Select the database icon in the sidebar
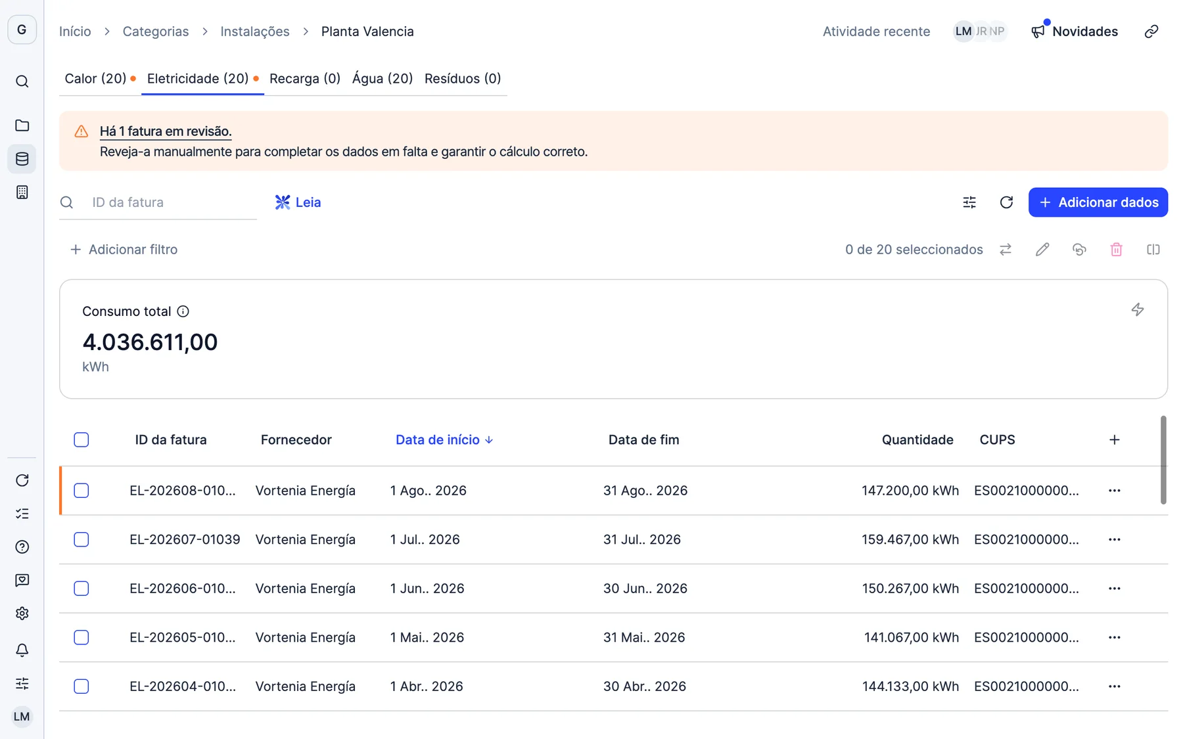 (x=22, y=159)
